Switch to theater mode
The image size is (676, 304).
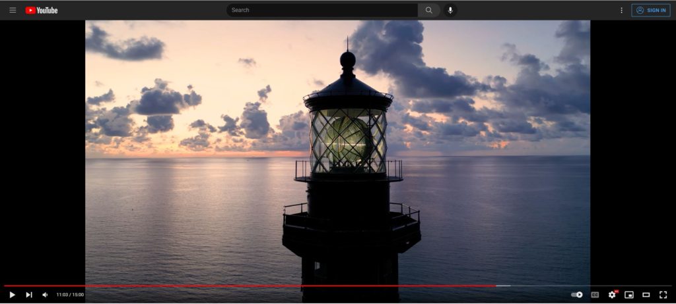coord(646,295)
